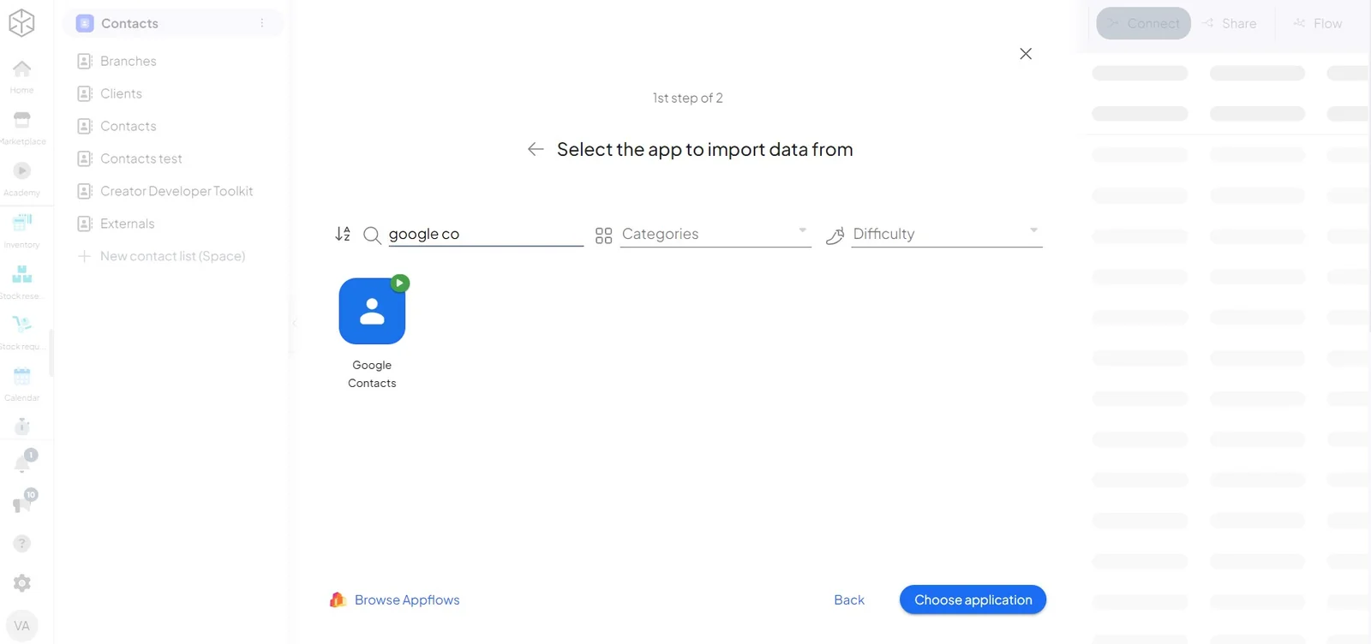Open Academy from the sidebar
This screenshot has width=1371, height=644.
[22, 178]
